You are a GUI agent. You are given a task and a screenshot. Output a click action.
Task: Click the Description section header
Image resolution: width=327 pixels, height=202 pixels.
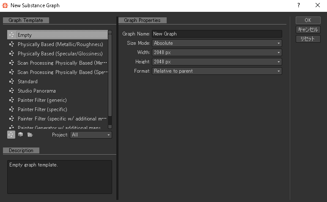tap(21, 150)
